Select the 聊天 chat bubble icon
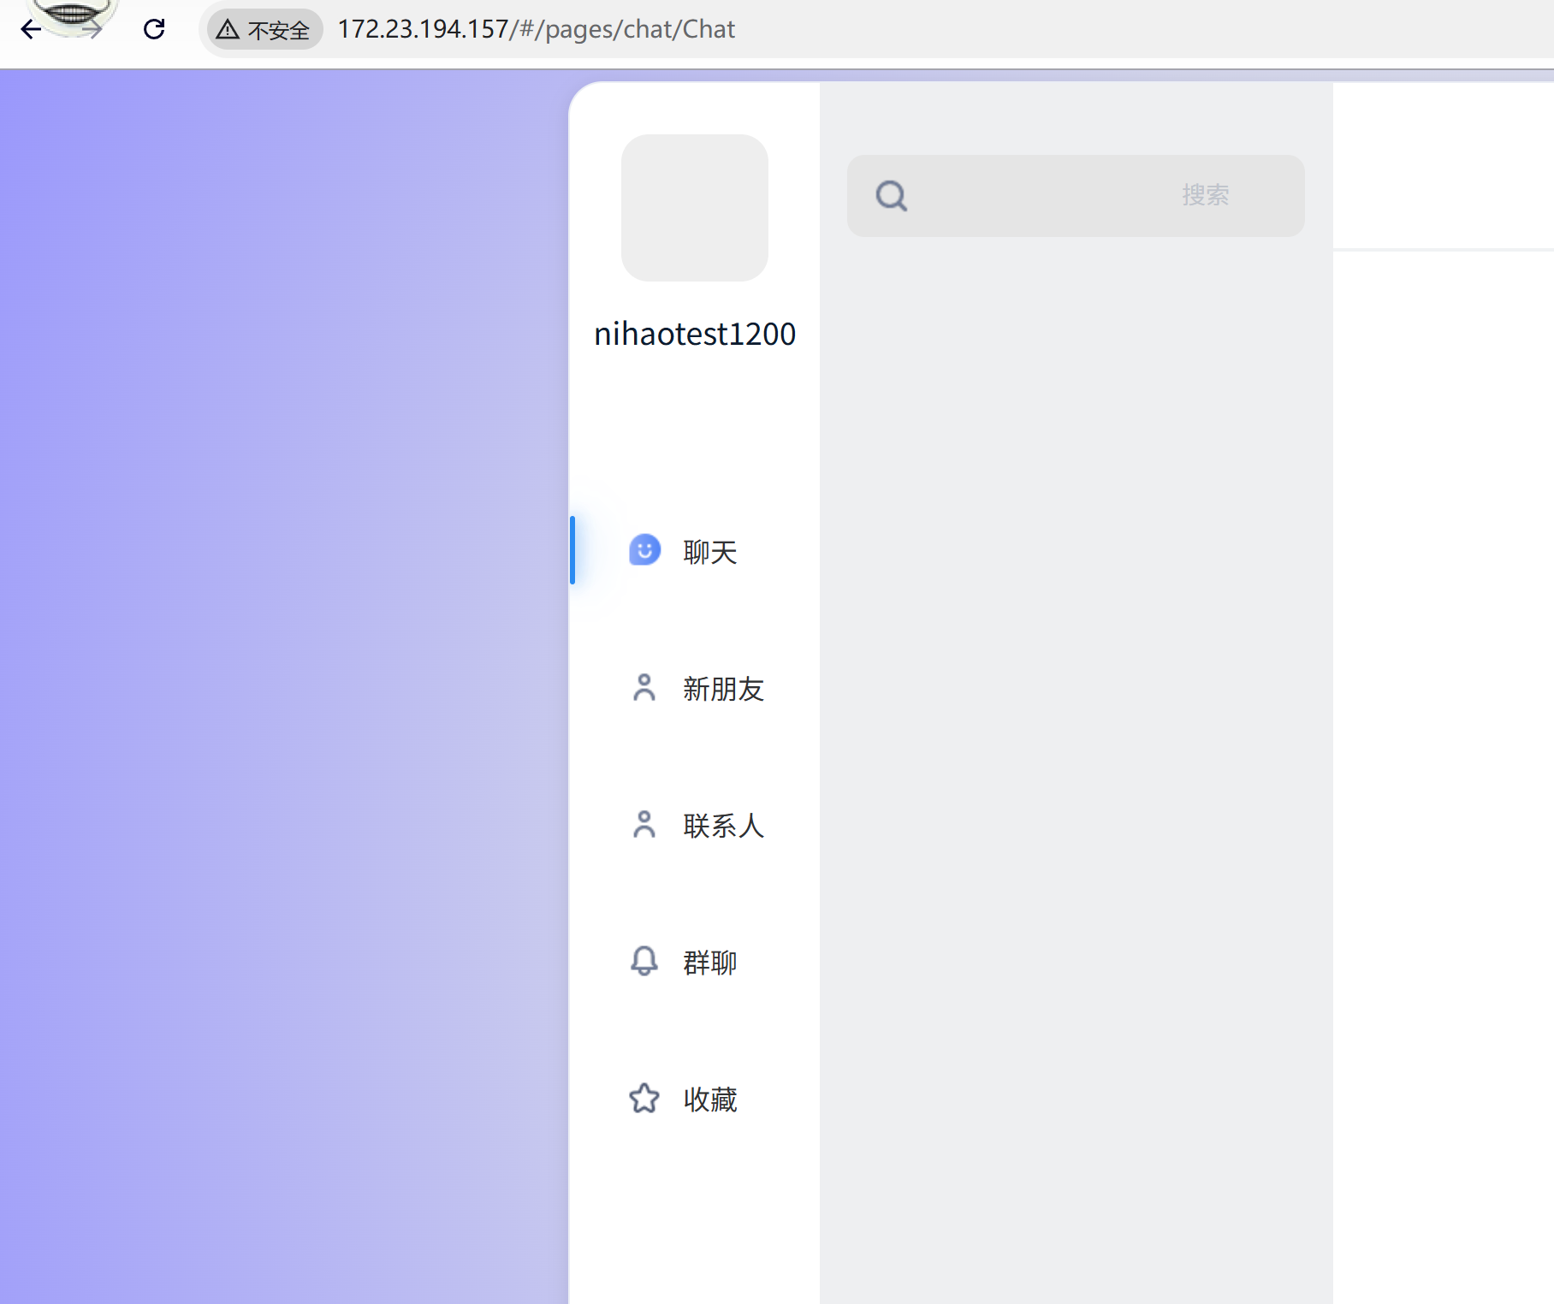Image resolution: width=1554 pixels, height=1304 pixels. 644,552
